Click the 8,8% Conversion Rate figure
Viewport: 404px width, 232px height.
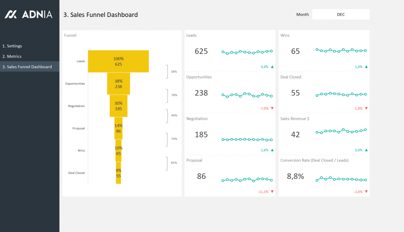pos(296,177)
